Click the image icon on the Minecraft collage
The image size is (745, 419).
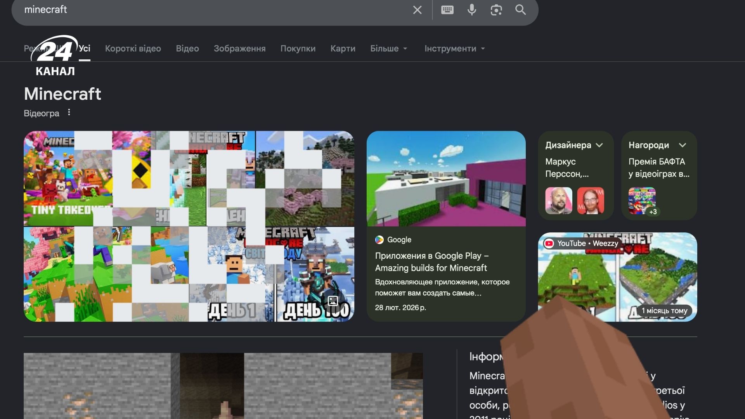[333, 301]
